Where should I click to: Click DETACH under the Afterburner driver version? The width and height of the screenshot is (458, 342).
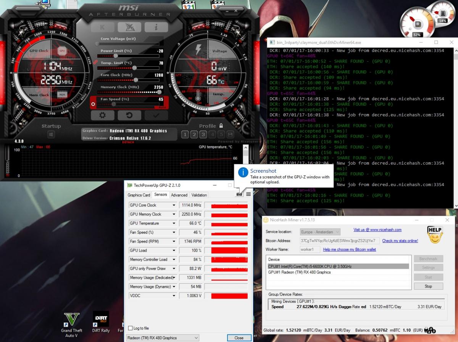pos(128,142)
